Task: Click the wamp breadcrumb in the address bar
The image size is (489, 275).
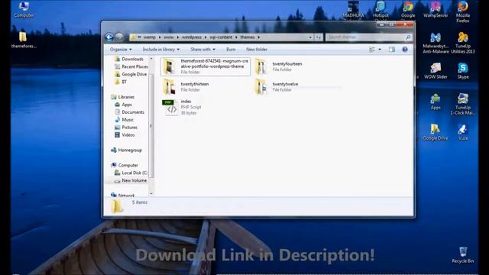Action: click(x=150, y=37)
